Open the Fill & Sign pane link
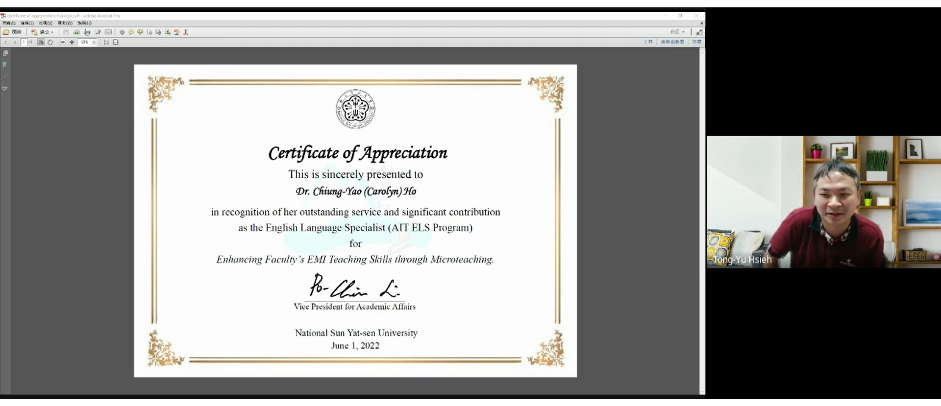The width and height of the screenshot is (941, 406). coord(672,42)
